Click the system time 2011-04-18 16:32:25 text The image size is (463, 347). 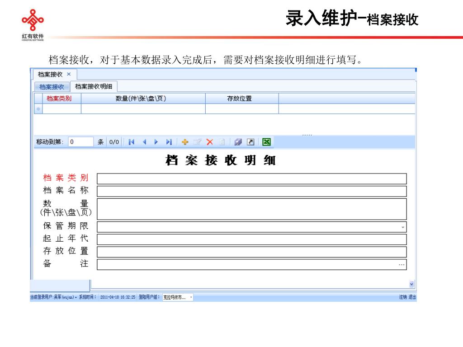coord(118,297)
